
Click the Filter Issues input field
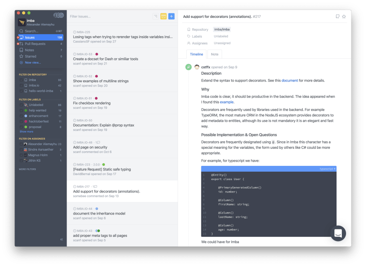pyautogui.click(x=110, y=16)
